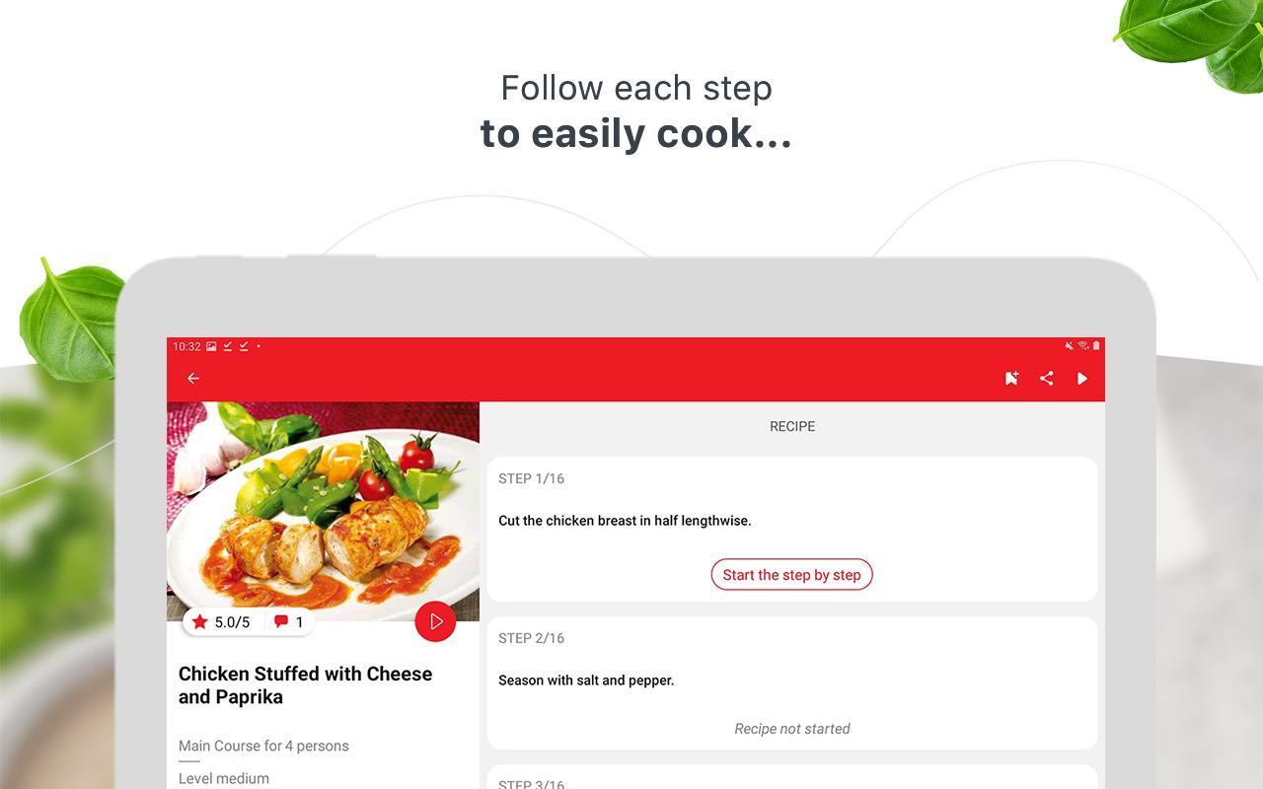
Task: Tap the round red play button on photo
Action: point(436,621)
